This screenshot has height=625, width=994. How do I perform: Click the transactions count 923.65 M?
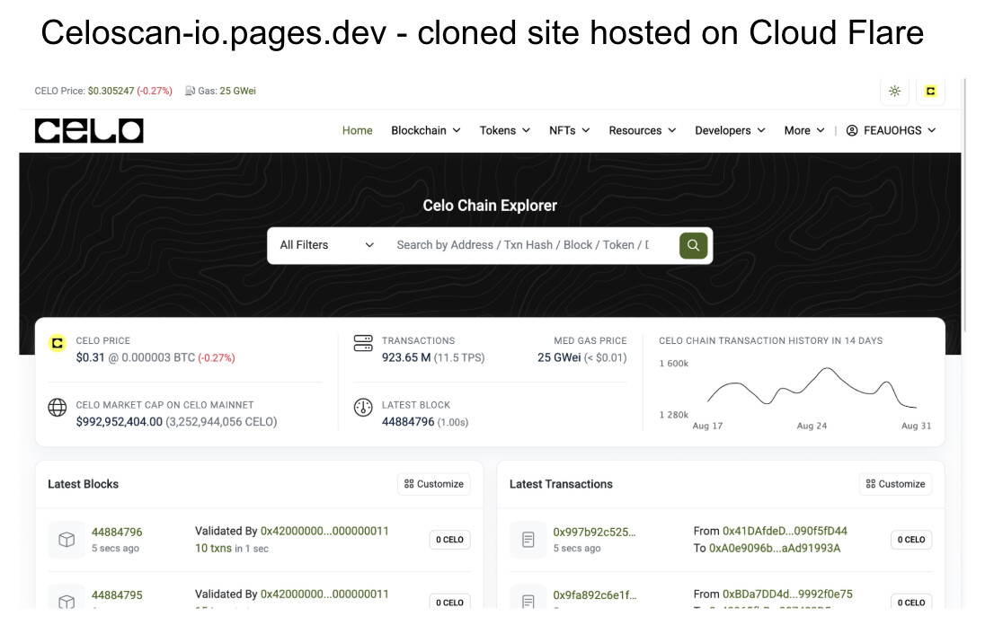pos(406,357)
